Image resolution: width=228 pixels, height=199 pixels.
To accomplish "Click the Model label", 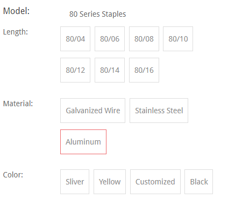I will [x=16, y=11].
